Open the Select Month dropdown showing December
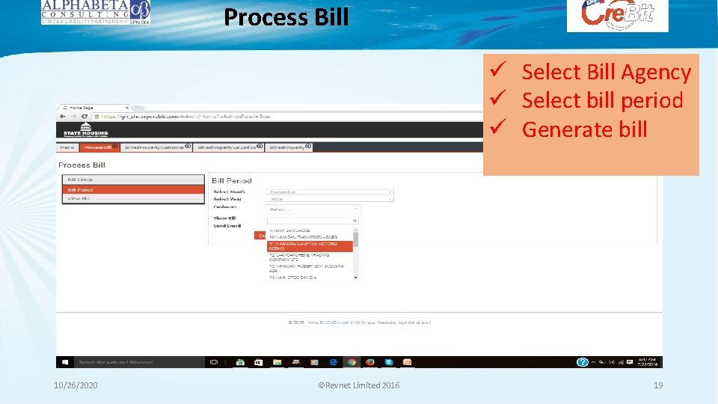This screenshot has height=404, width=718. pos(330,192)
